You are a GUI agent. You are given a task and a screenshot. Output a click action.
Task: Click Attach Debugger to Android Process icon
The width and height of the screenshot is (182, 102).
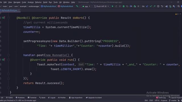pyautogui.click(x=135, y=6)
